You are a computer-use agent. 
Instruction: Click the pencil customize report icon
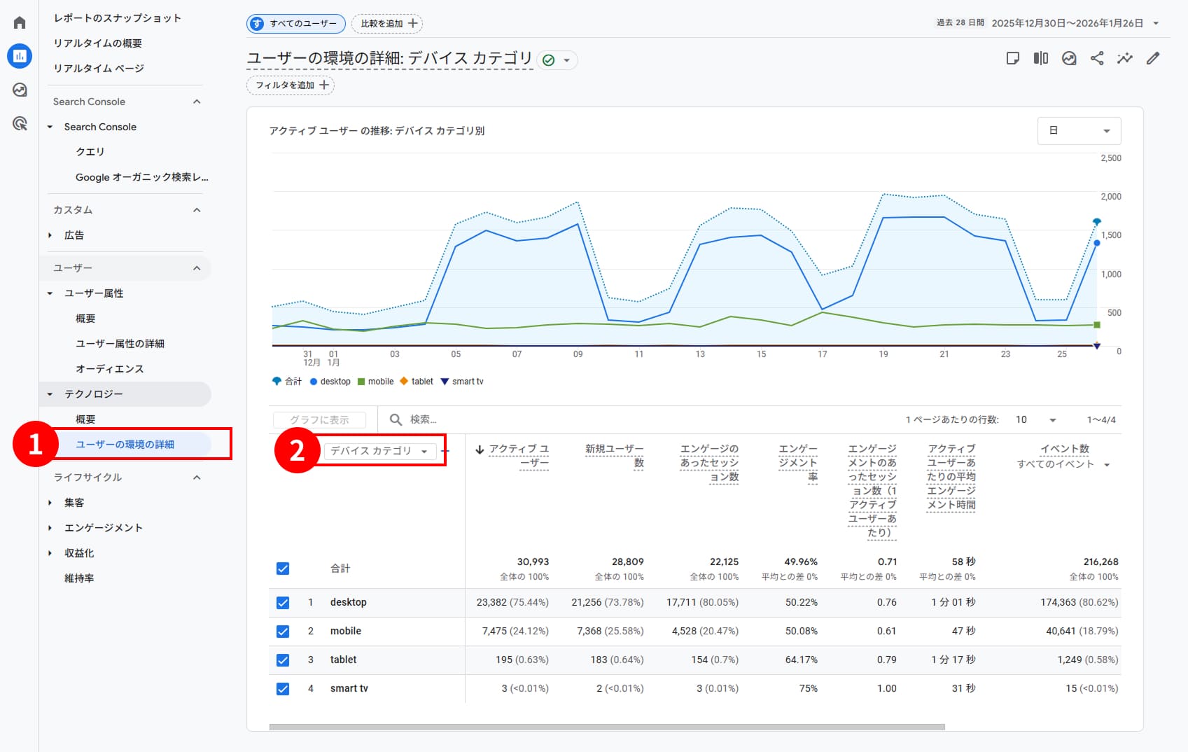click(x=1152, y=59)
